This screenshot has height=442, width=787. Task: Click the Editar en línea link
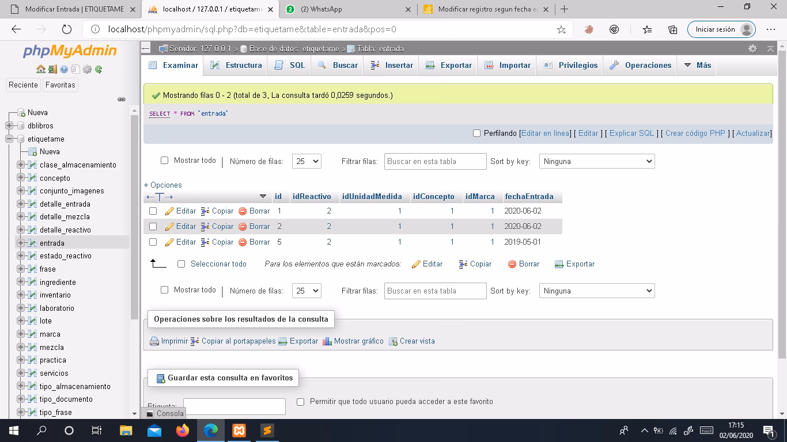[545, 134]
